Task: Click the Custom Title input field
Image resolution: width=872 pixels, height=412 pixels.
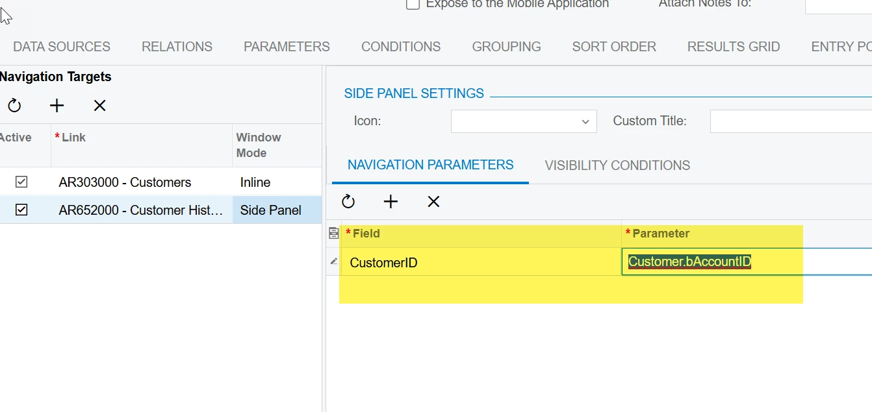Action: coord(790,121)
